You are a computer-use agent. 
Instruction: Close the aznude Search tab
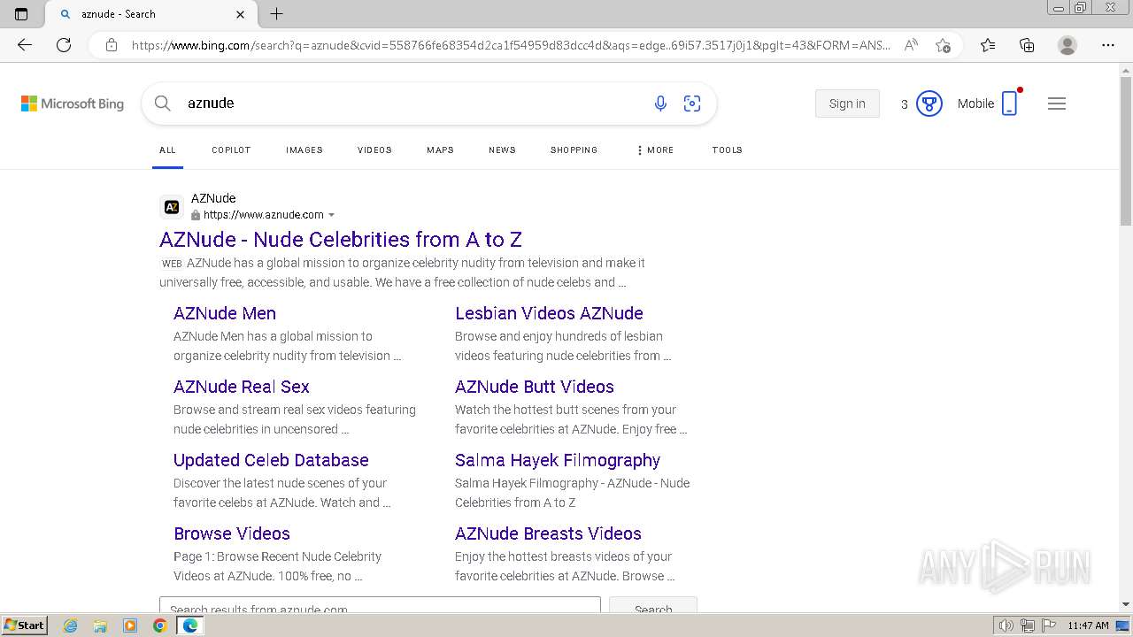(241, 14)
